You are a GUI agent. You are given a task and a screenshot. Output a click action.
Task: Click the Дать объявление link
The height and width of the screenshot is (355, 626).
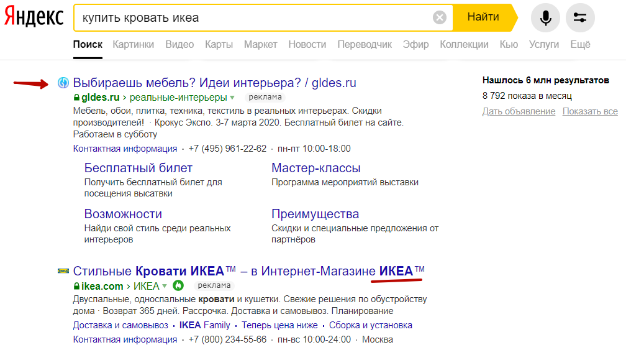(x=519, y=111)
